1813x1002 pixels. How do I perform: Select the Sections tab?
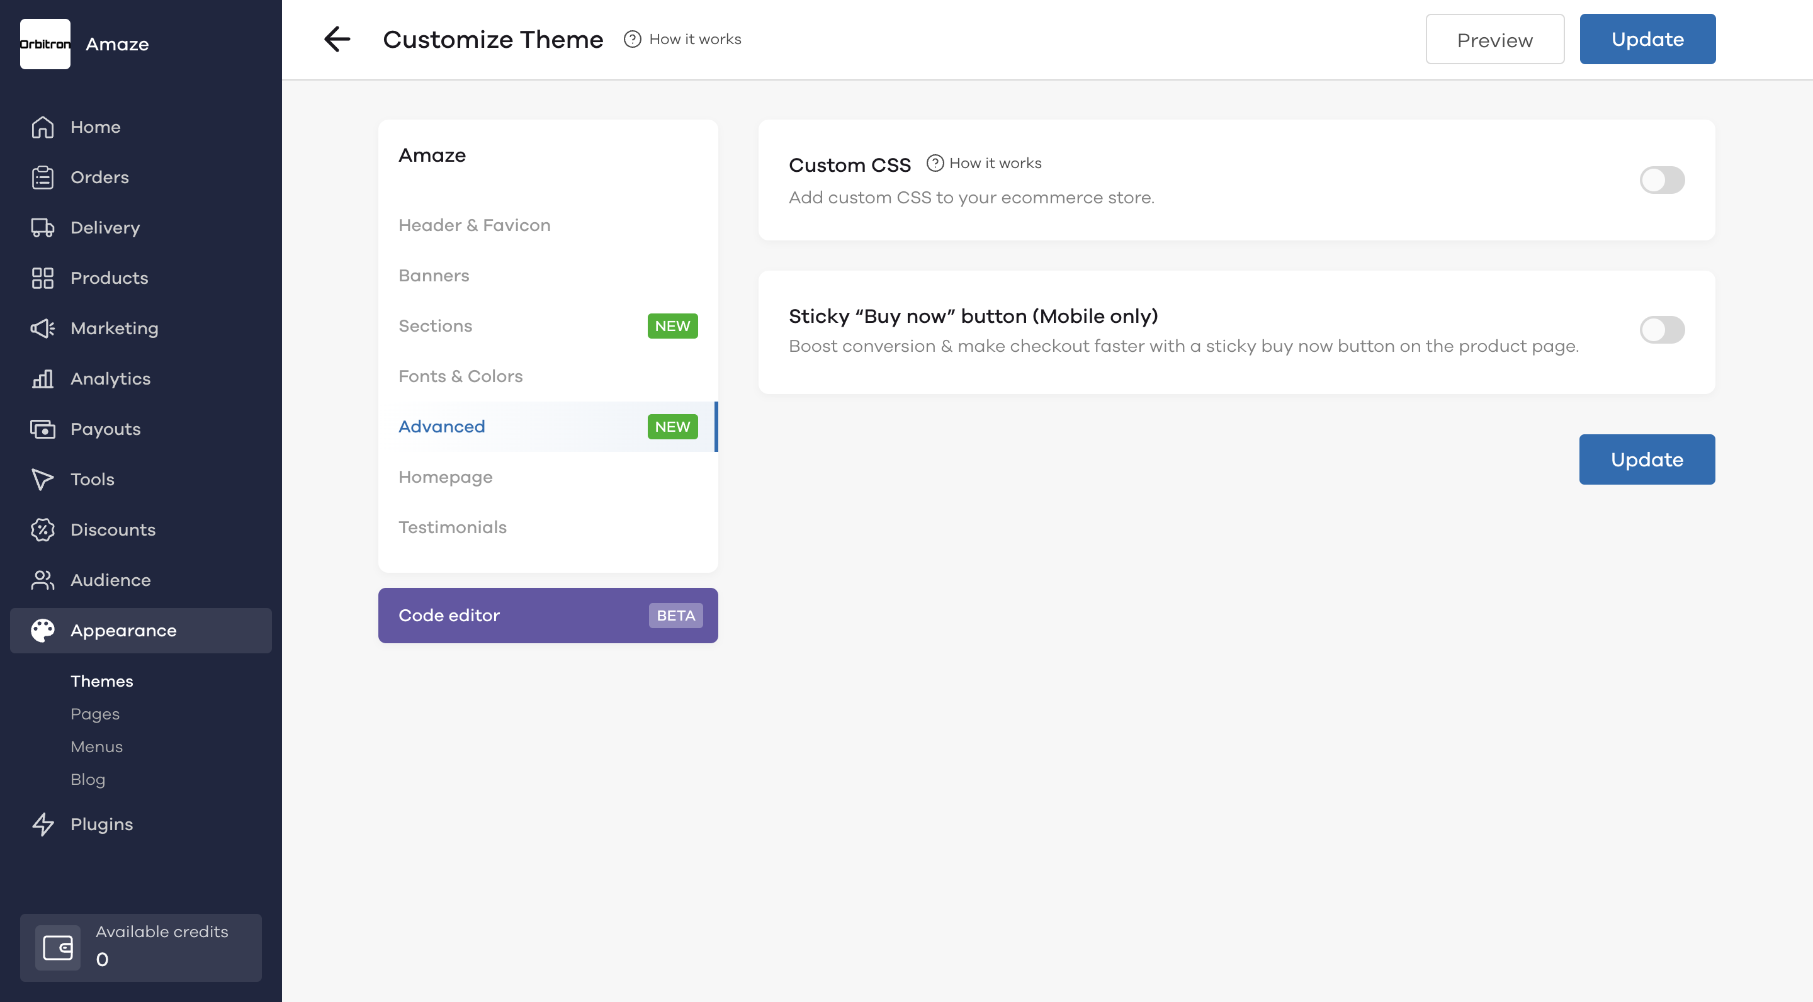click(548, 326)
